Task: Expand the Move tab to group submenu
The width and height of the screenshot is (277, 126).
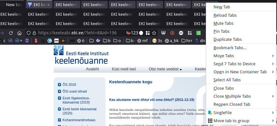Action: [x=241, y=121]
